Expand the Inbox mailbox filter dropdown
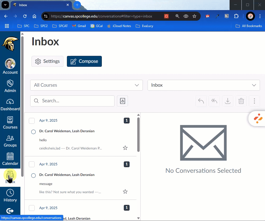Viewport: 265px width, 221px height. 204,85
